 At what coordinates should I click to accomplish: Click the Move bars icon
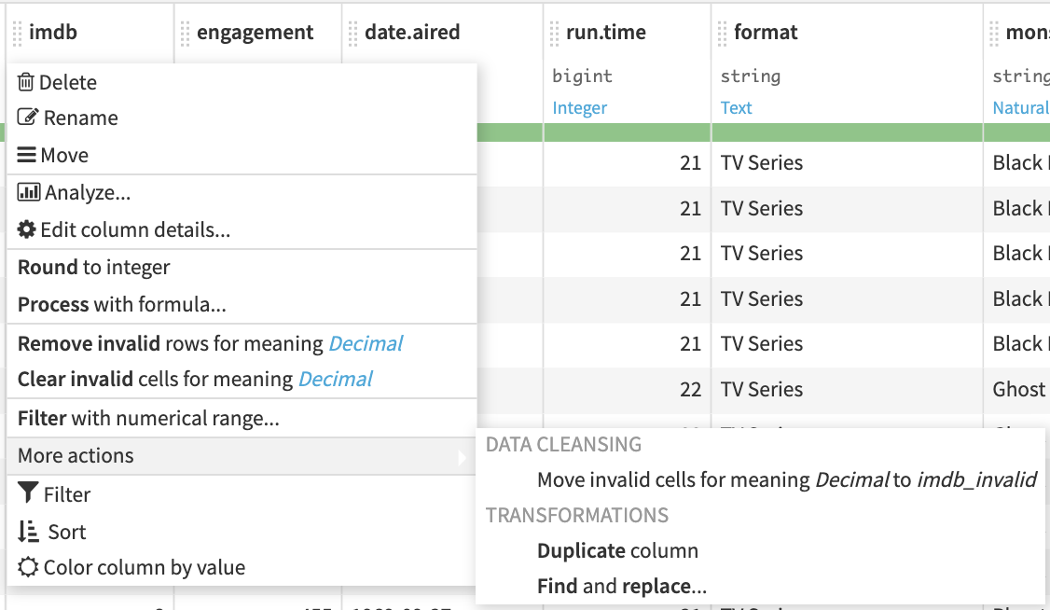click(27, 155)
